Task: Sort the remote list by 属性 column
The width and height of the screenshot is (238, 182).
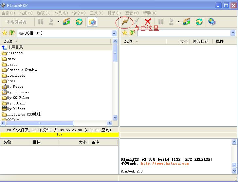Action: [225, 42]
